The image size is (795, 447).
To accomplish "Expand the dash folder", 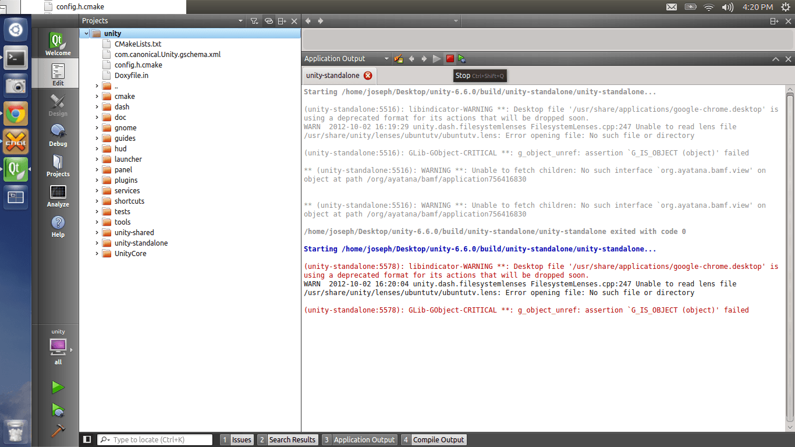I will pos(97,107).
